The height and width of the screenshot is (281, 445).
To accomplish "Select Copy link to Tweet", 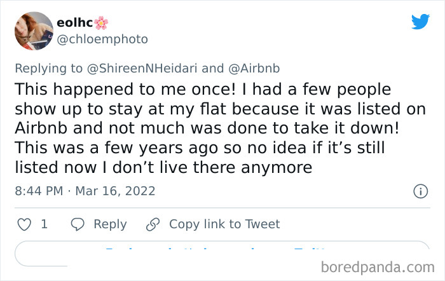I will click(x=224, y=224).
